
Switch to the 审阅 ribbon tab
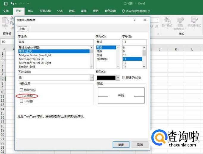click(x=84, y=11)
